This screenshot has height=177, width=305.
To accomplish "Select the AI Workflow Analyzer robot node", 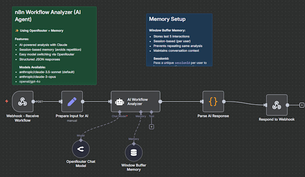I will click(135, 101).
